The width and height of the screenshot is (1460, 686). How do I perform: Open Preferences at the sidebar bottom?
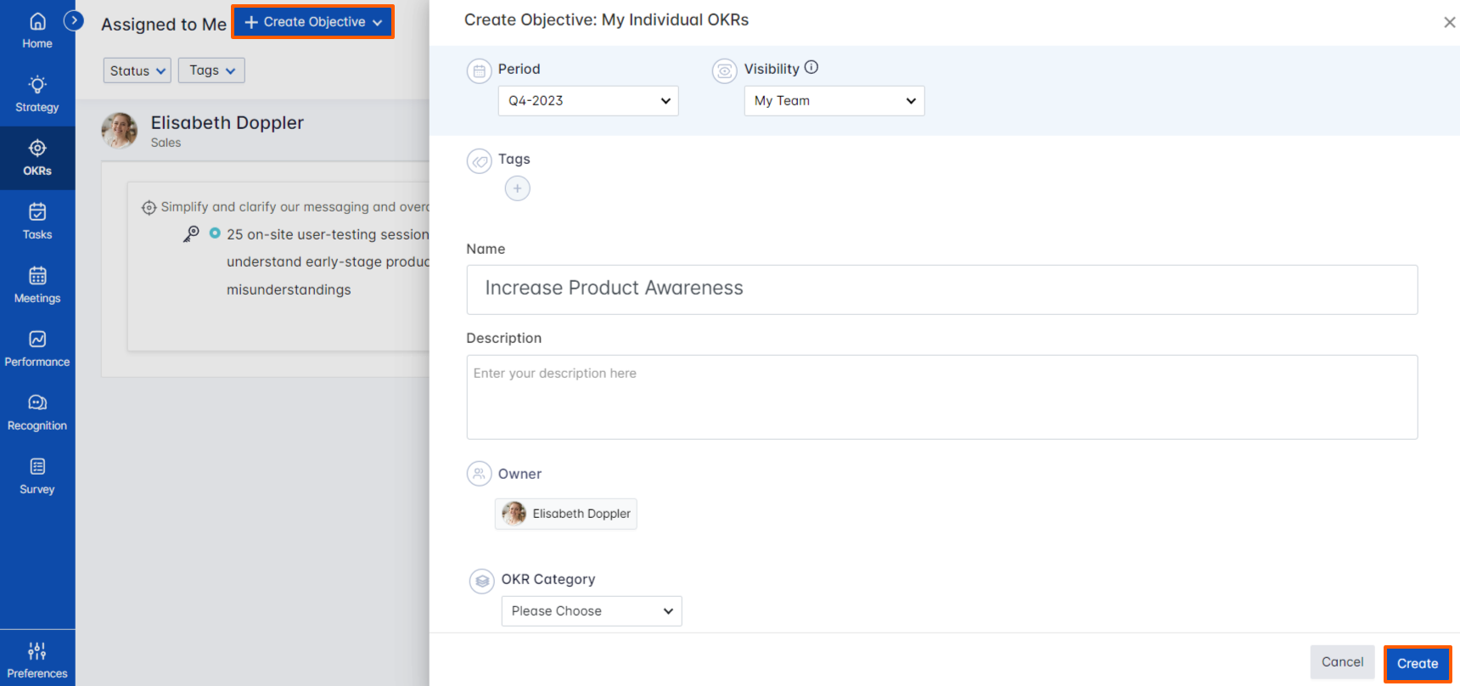[37, 660]
